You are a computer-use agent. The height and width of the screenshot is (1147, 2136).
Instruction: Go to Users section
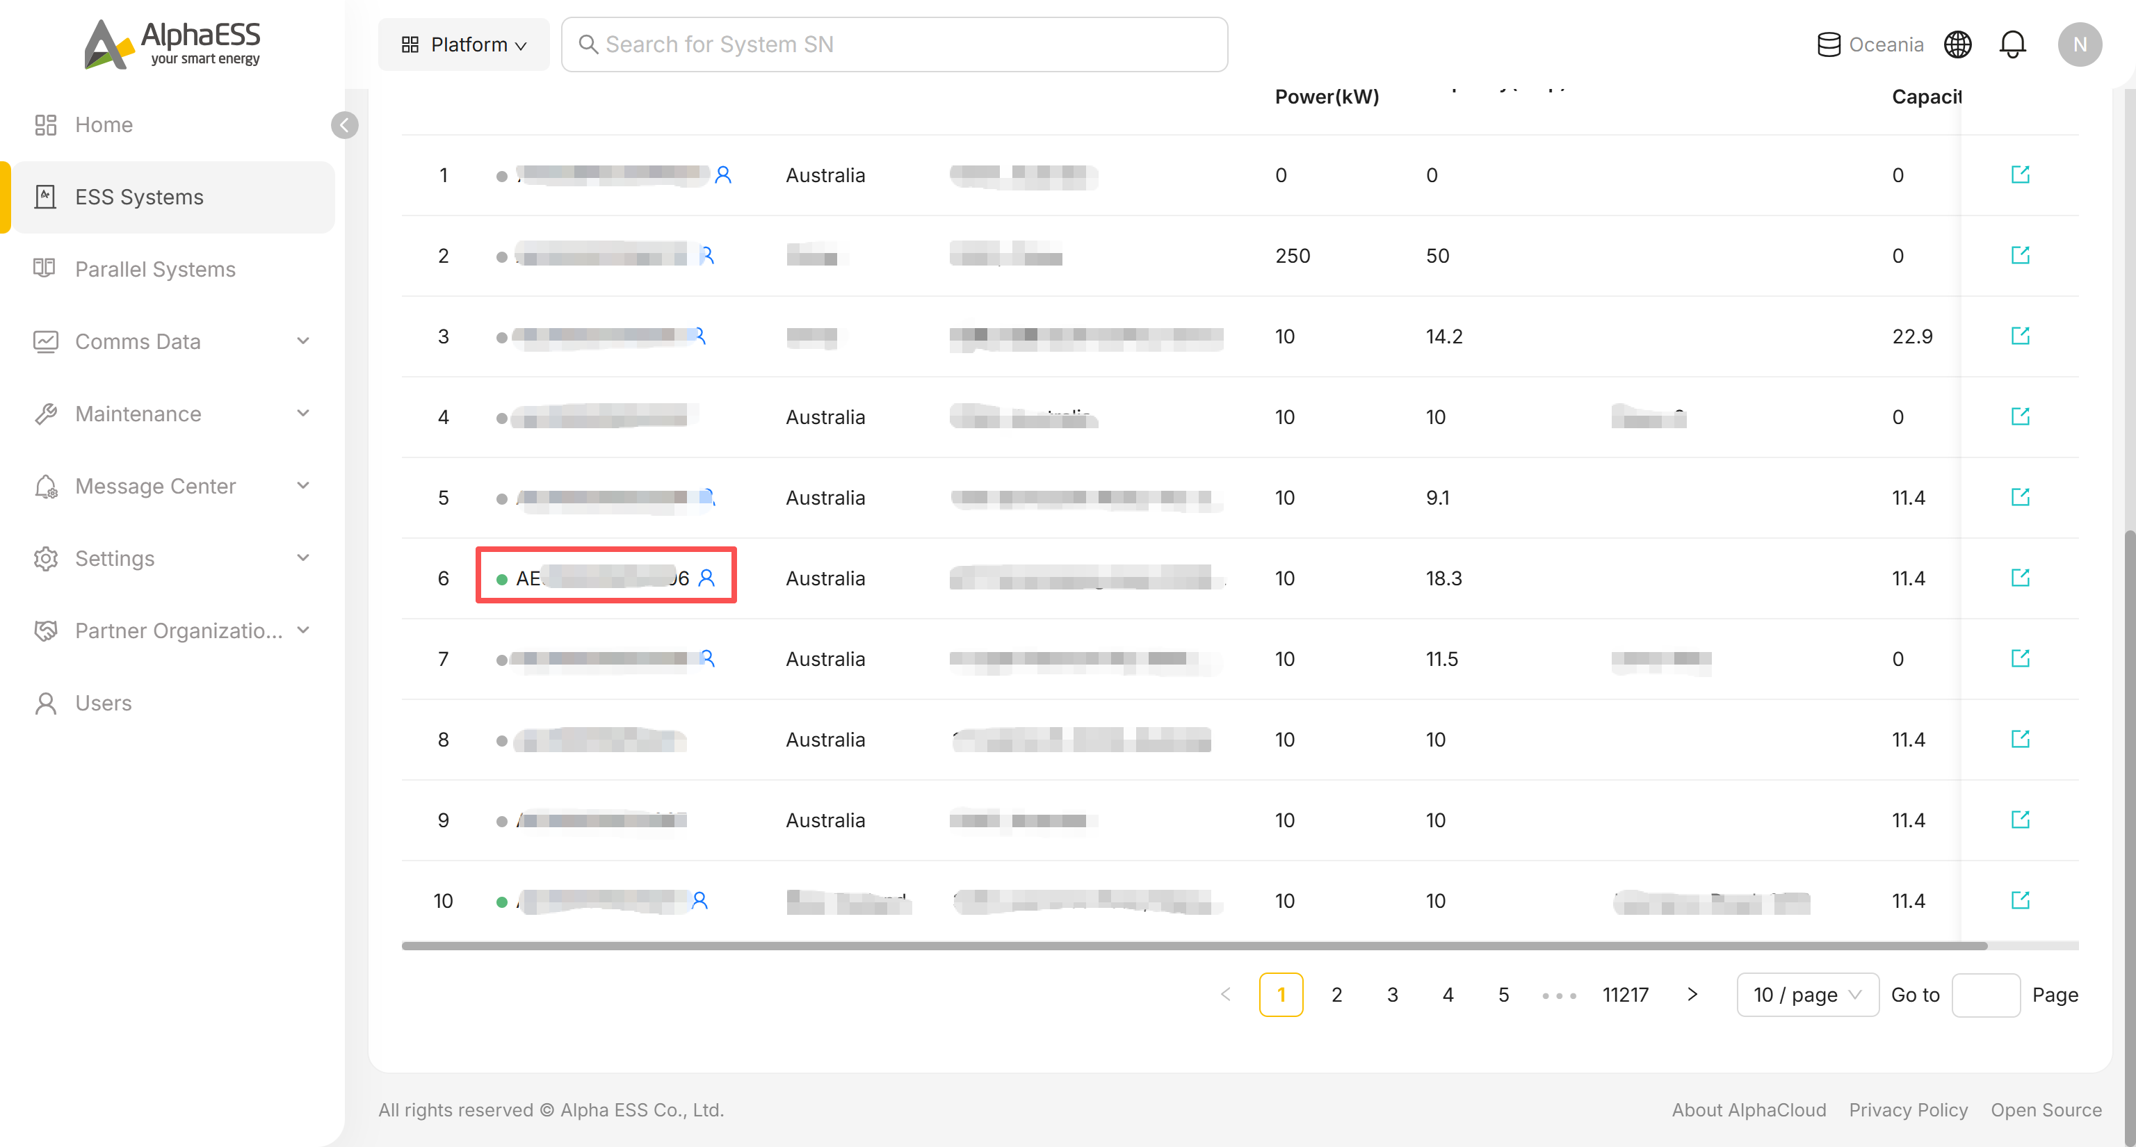click(103, 702)
